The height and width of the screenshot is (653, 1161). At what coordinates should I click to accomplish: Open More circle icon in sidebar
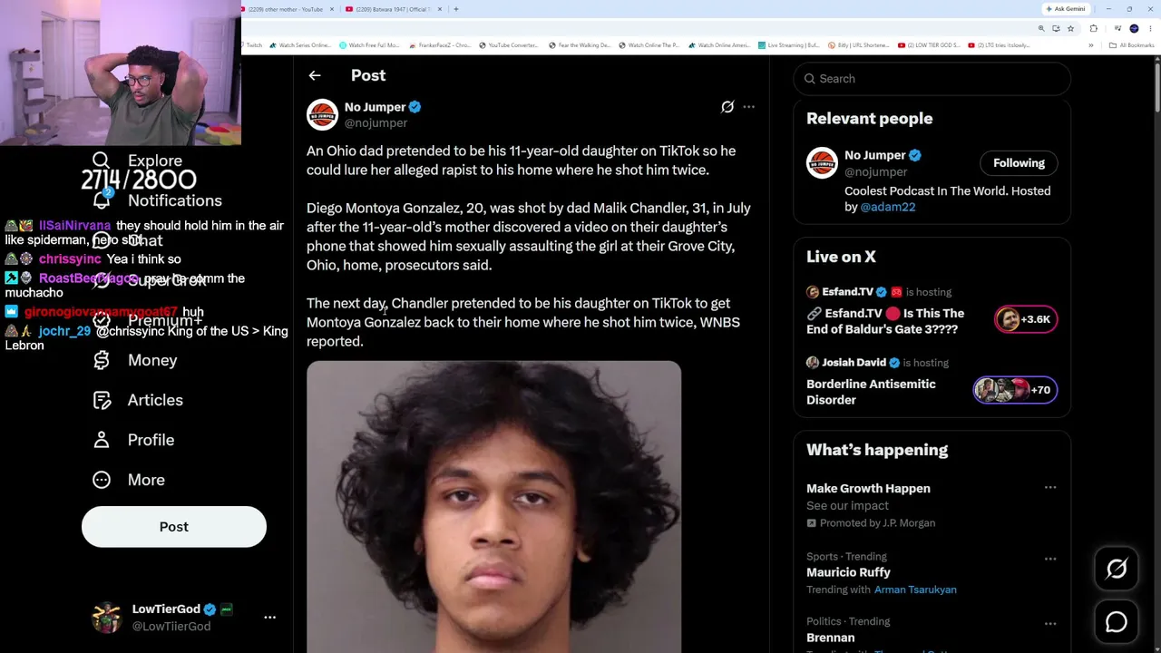(x=102, y=480)
